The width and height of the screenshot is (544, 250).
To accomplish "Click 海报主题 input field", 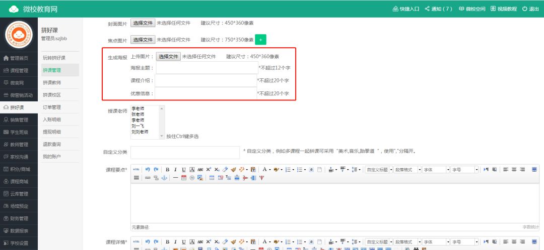I will pyautogui.click(x=207, y=68).
